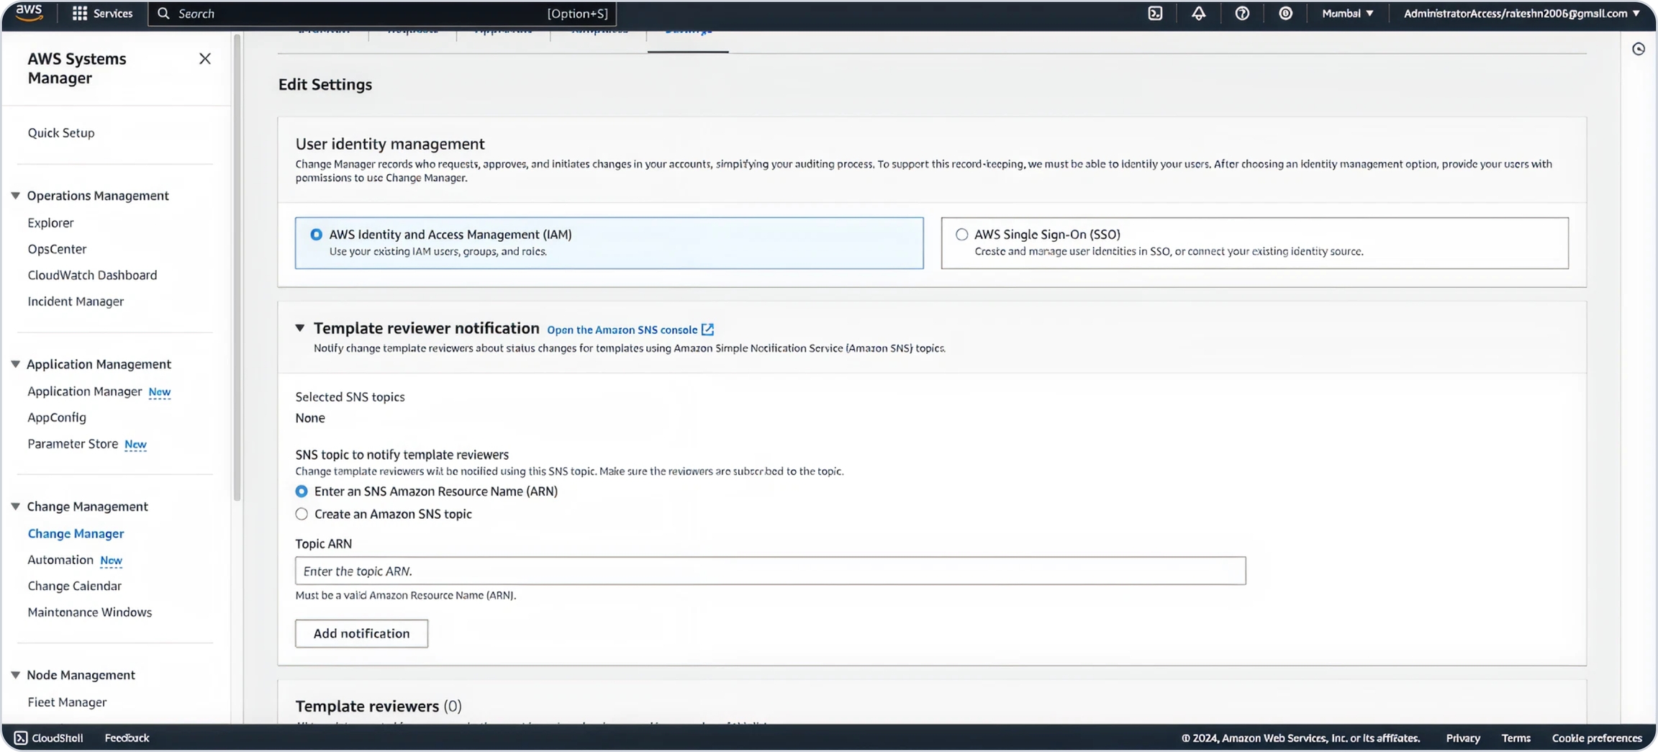
Task: Open Parameter Store in the sidebar
Action: [x=73, y=444]
